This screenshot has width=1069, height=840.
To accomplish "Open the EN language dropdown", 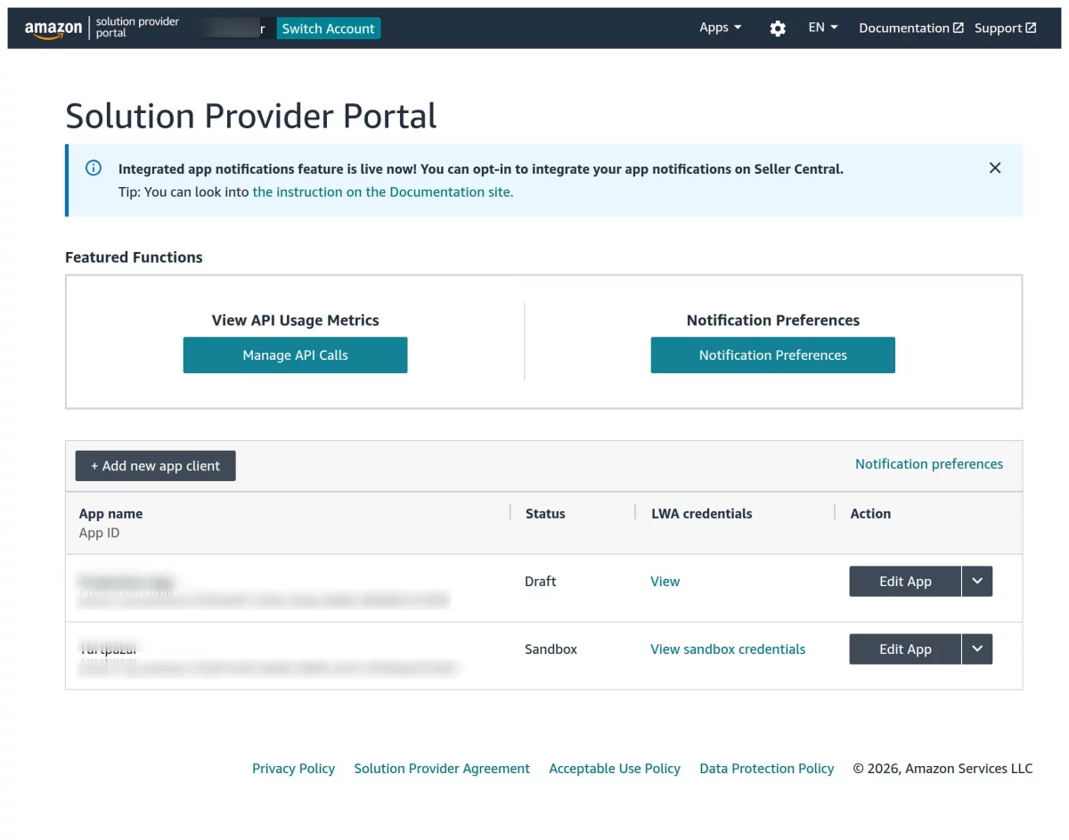I will tap(823, 28).
